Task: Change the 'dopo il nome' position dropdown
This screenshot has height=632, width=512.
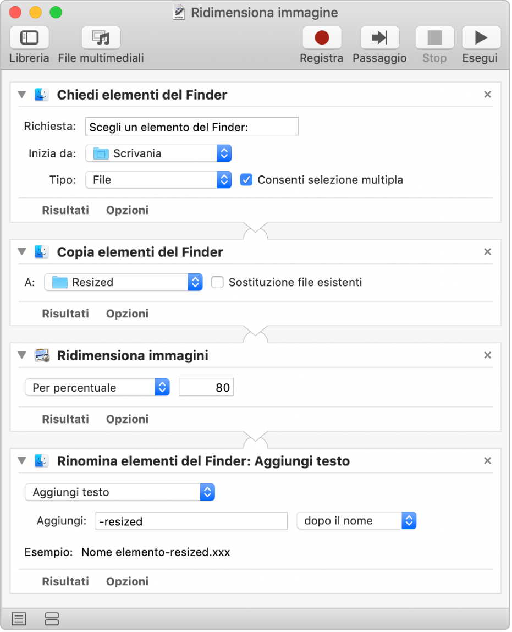Action: pos(356,520)
